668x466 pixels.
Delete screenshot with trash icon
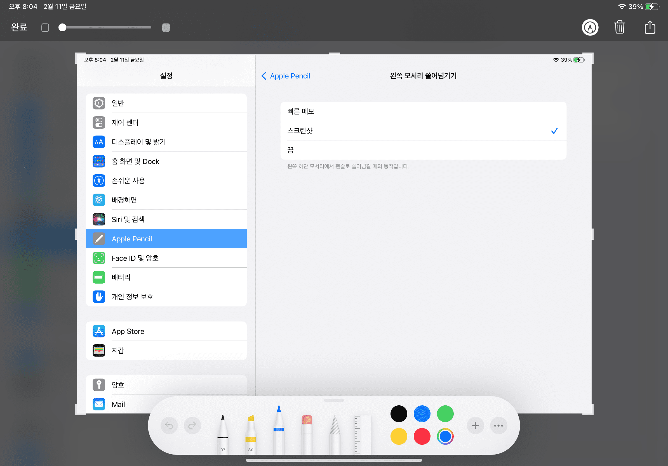(620, 28)
